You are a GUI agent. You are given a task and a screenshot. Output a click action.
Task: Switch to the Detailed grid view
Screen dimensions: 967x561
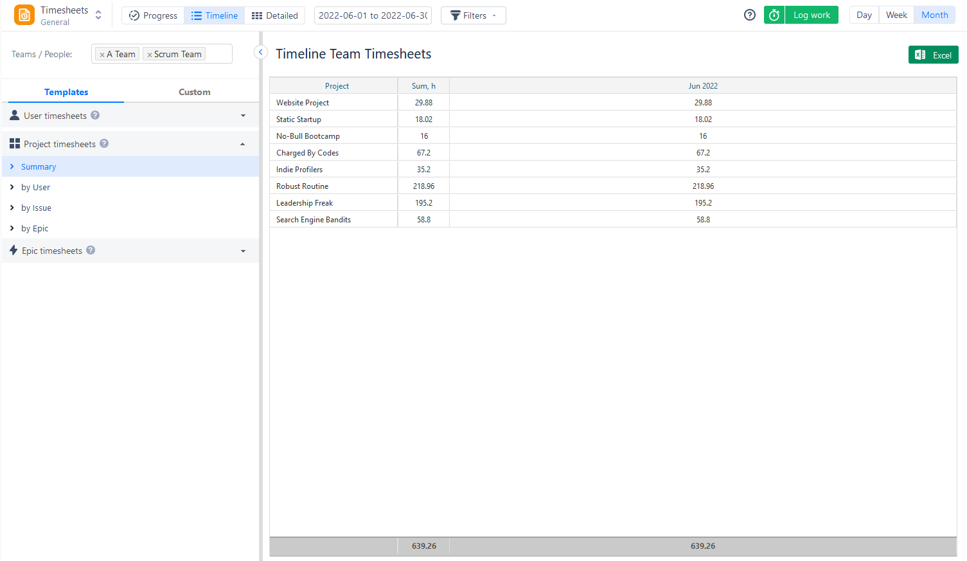pos(275,15)
